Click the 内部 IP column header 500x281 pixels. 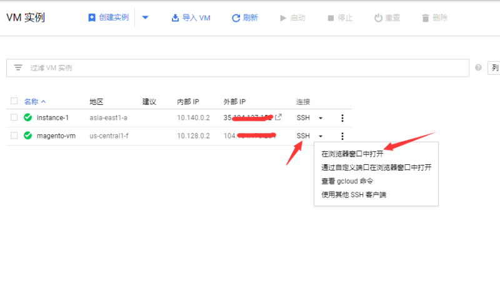pos(188,102)
